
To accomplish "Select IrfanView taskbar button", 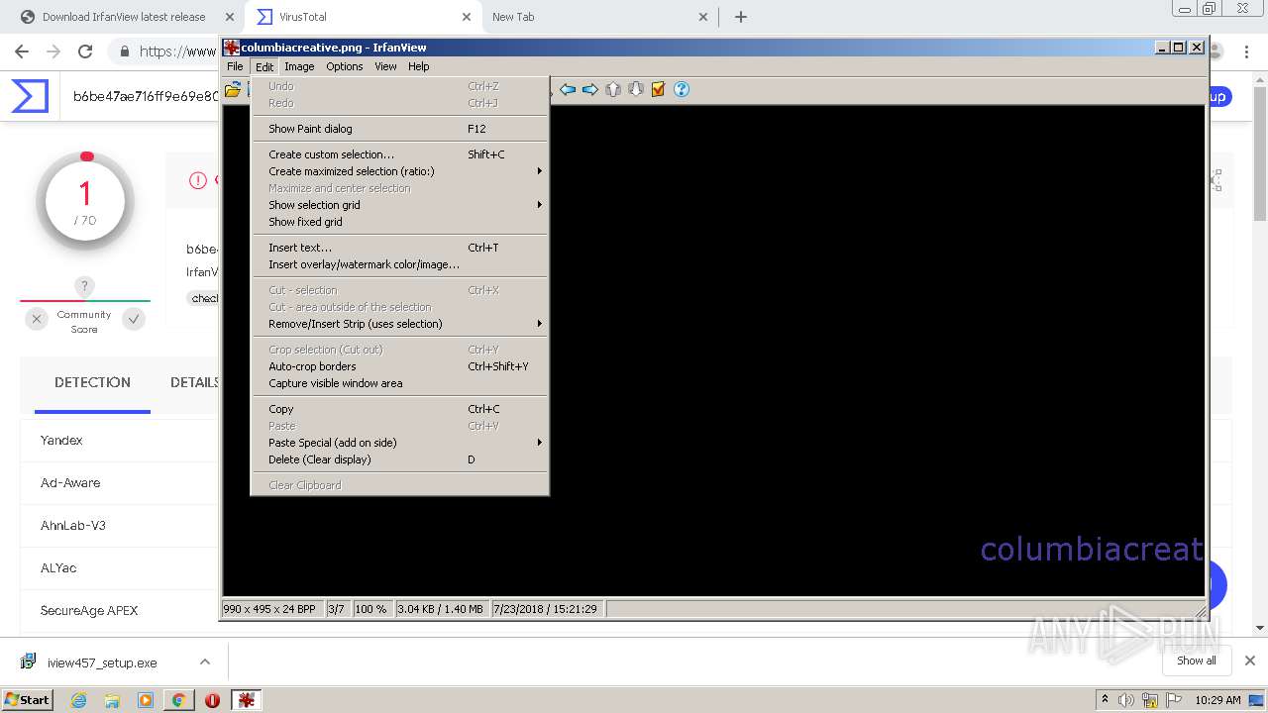I will click(247, 700).
